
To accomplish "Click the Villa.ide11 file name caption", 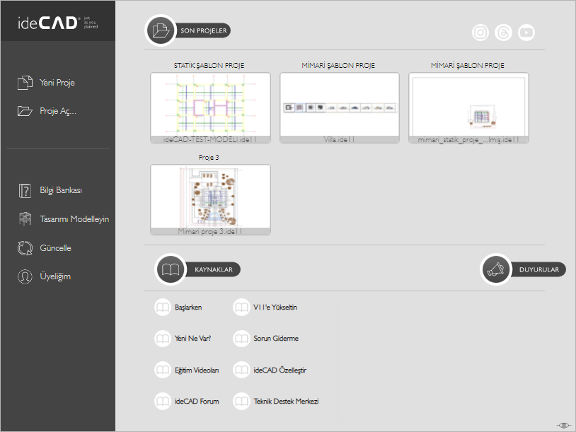I will 339,139.
